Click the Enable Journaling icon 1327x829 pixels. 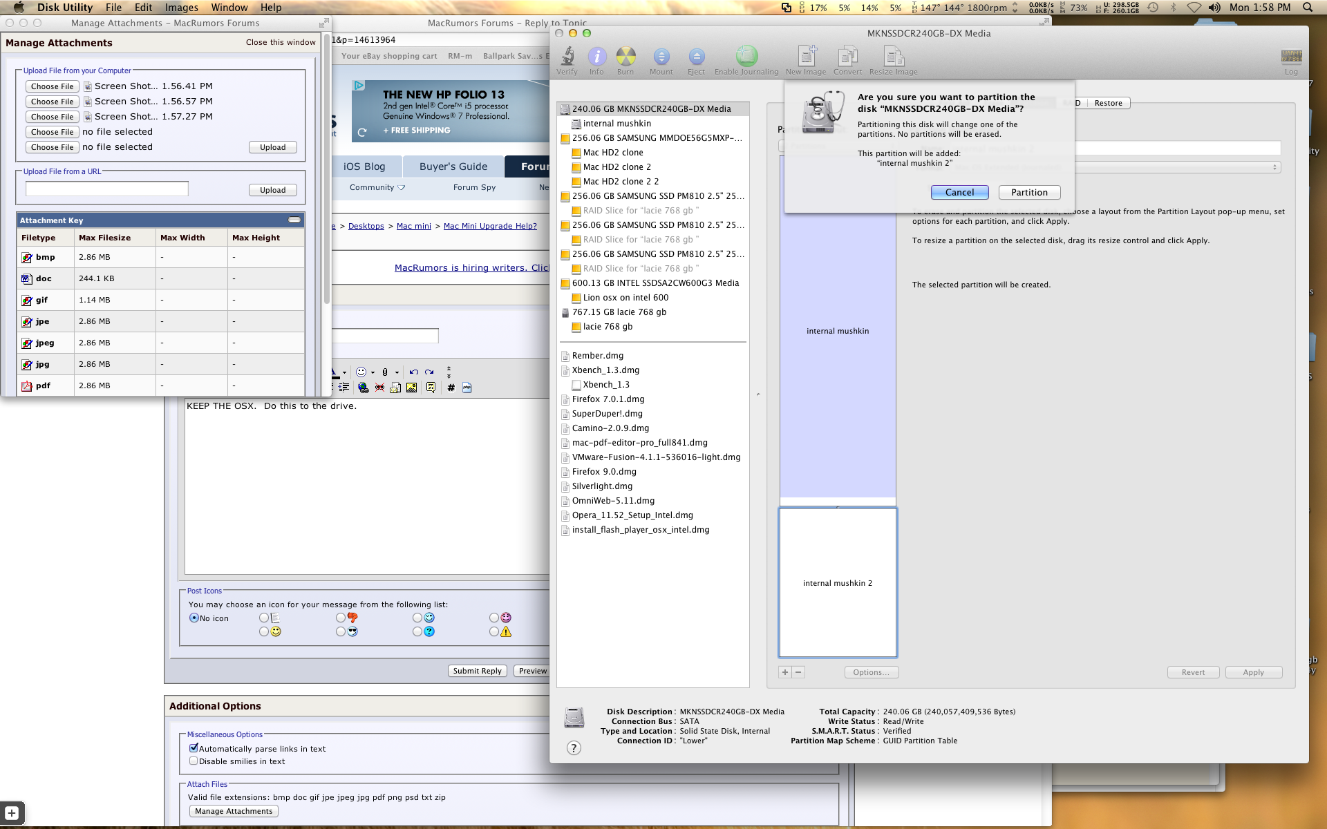pyautogui.click(x=746, y=57)
